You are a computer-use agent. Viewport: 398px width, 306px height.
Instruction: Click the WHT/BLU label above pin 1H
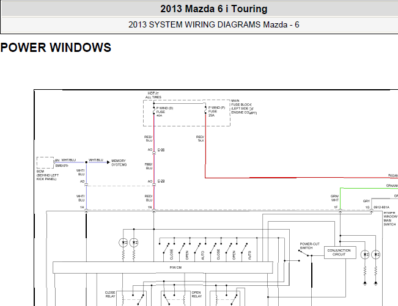[x=81, y=198]
